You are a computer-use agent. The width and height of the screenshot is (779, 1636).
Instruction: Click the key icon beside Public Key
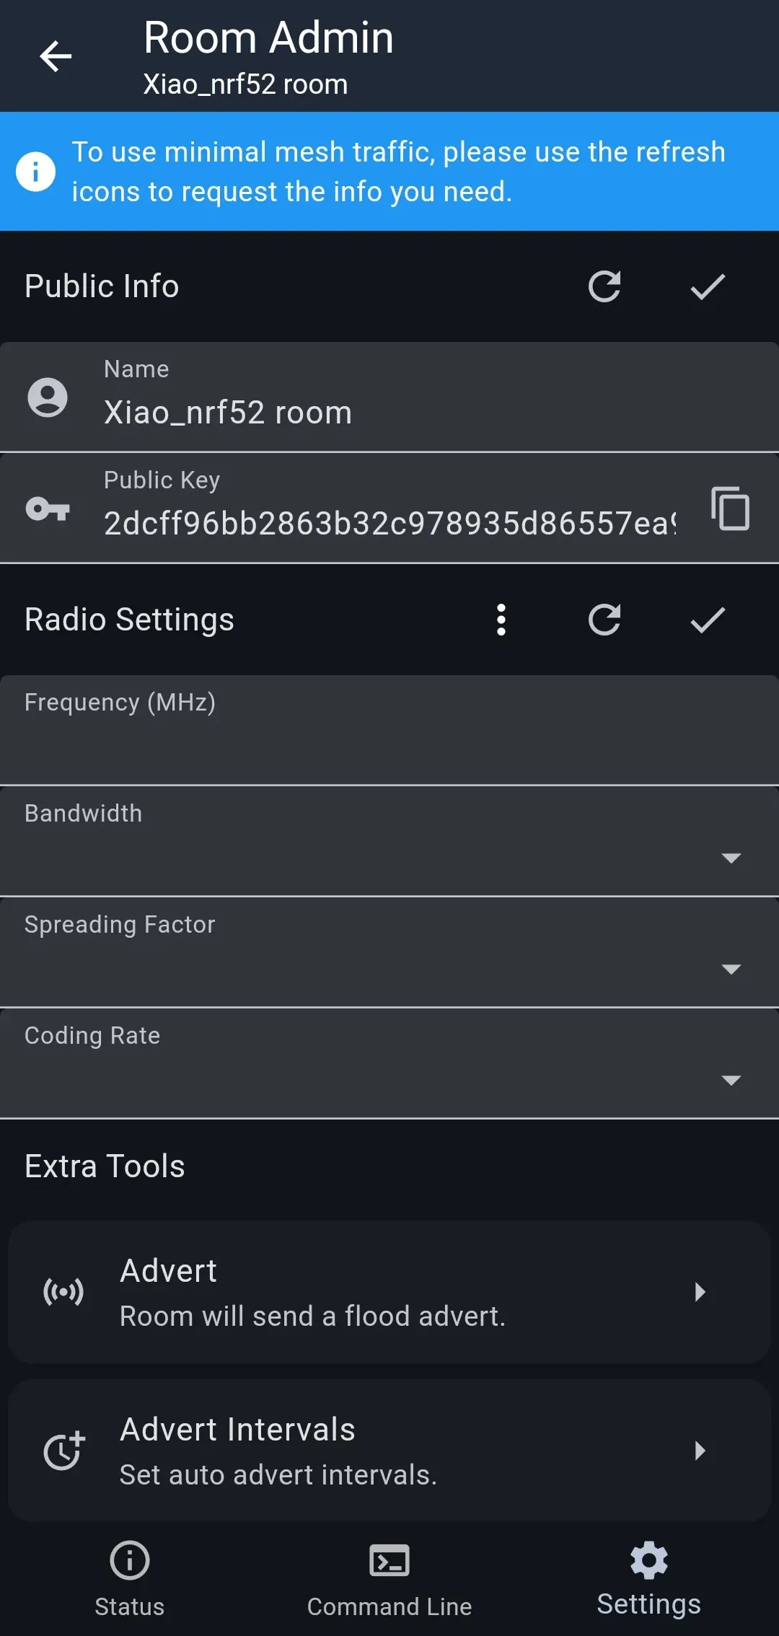pos(48,509)
